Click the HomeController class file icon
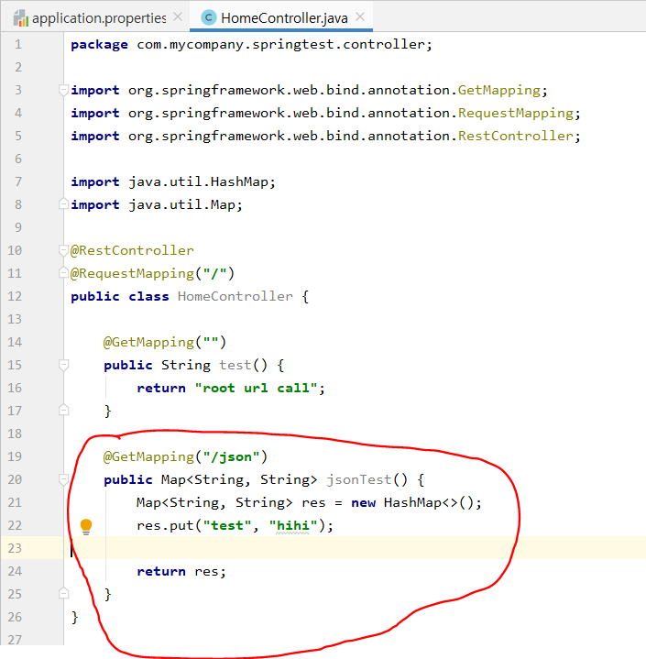 click(x=209, y=17)
